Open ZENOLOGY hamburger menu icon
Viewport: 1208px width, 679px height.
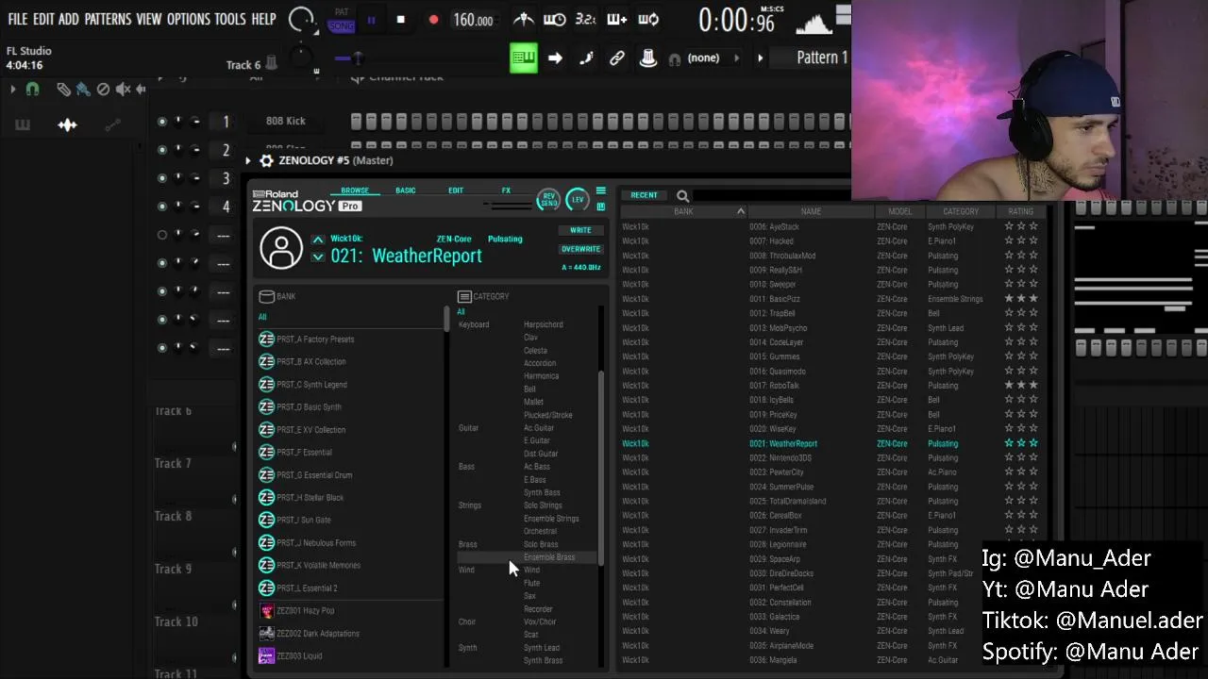pos(601,191)
